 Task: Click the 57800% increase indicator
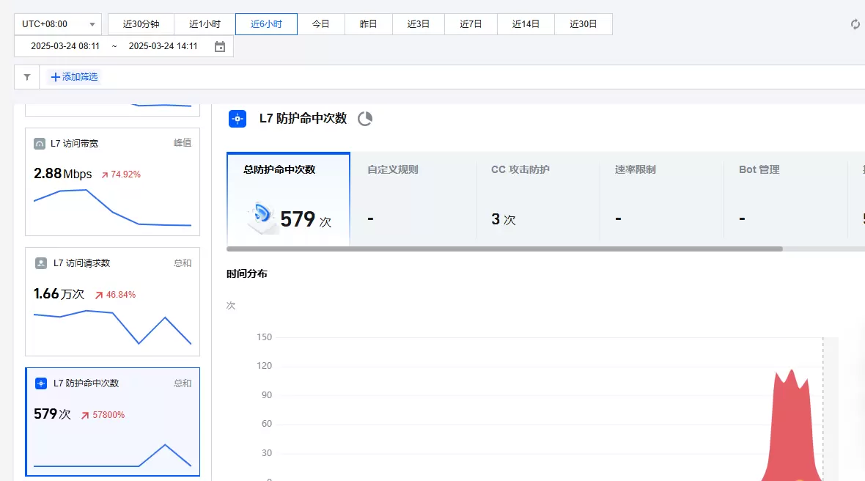103,415
